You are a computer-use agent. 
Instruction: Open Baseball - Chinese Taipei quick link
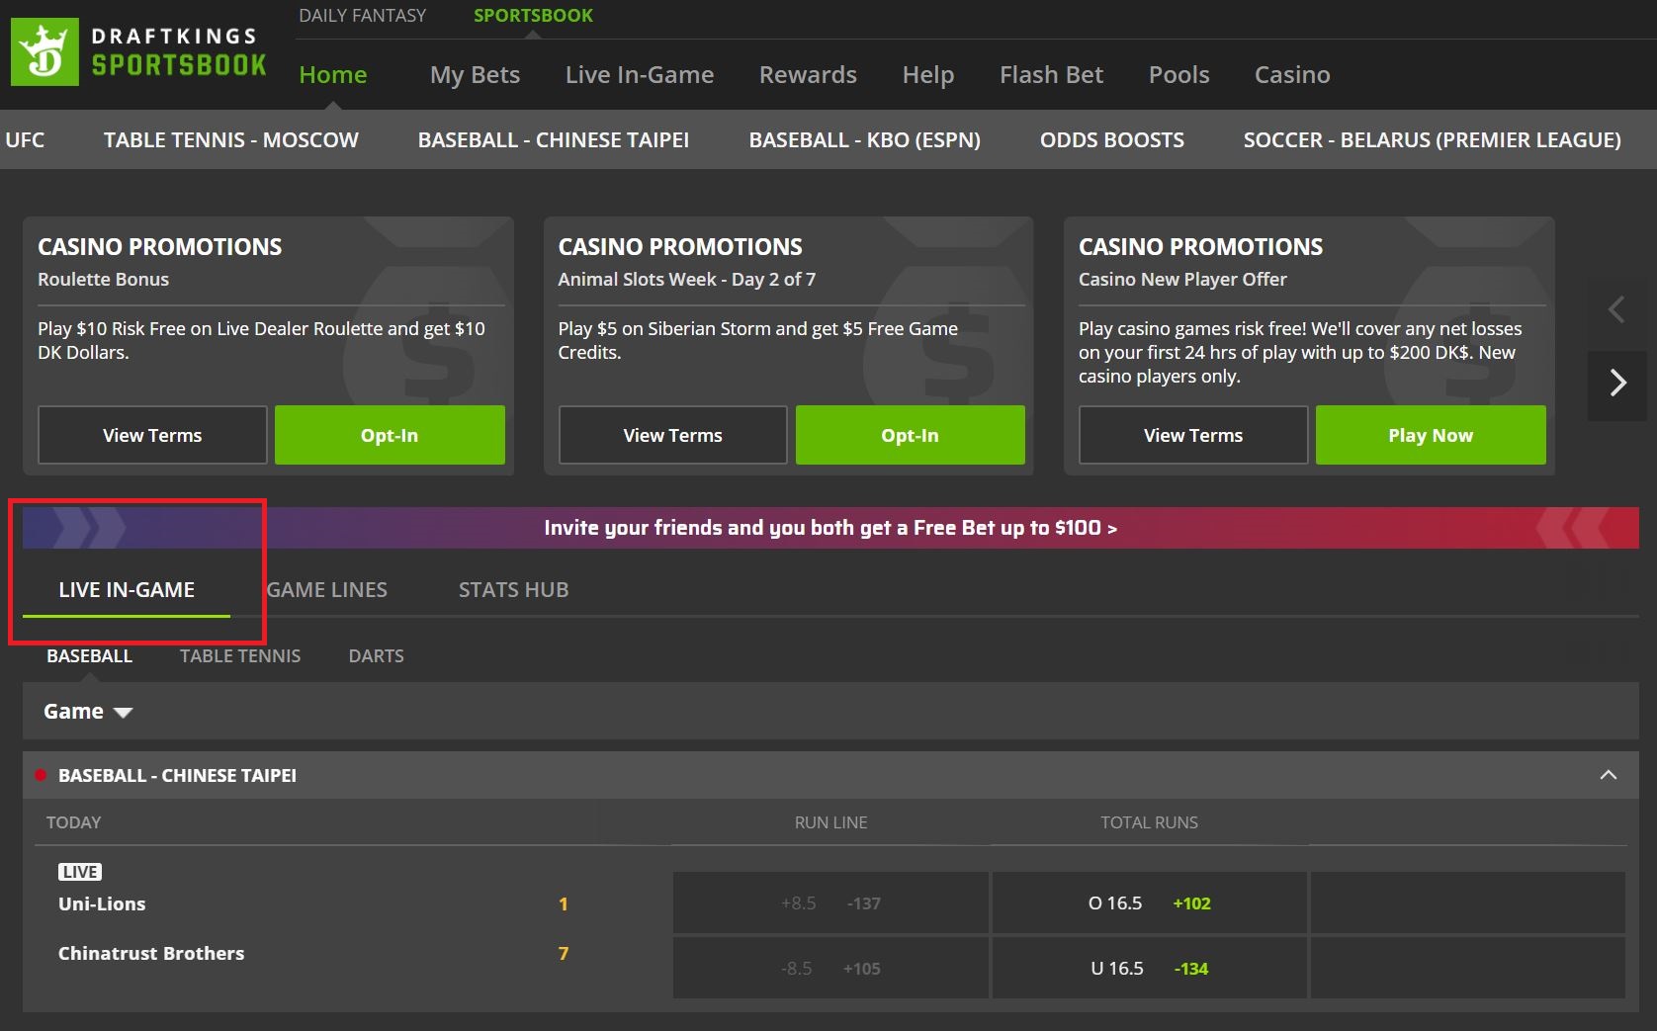pyautogui.click(x=554, y=140)
